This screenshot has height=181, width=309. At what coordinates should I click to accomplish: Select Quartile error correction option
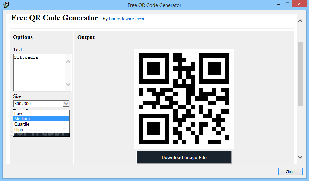click(x=41, y=124)
